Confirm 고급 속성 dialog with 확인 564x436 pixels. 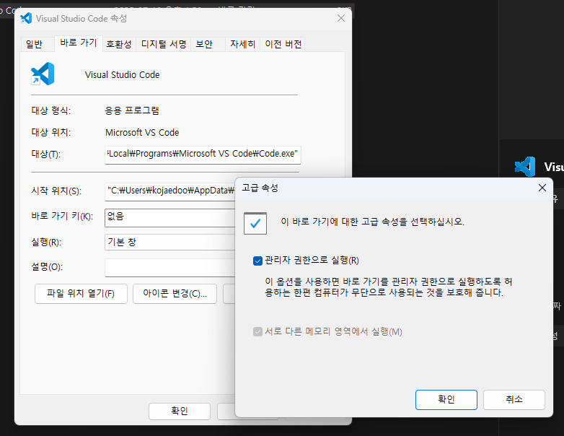point(446,400)
